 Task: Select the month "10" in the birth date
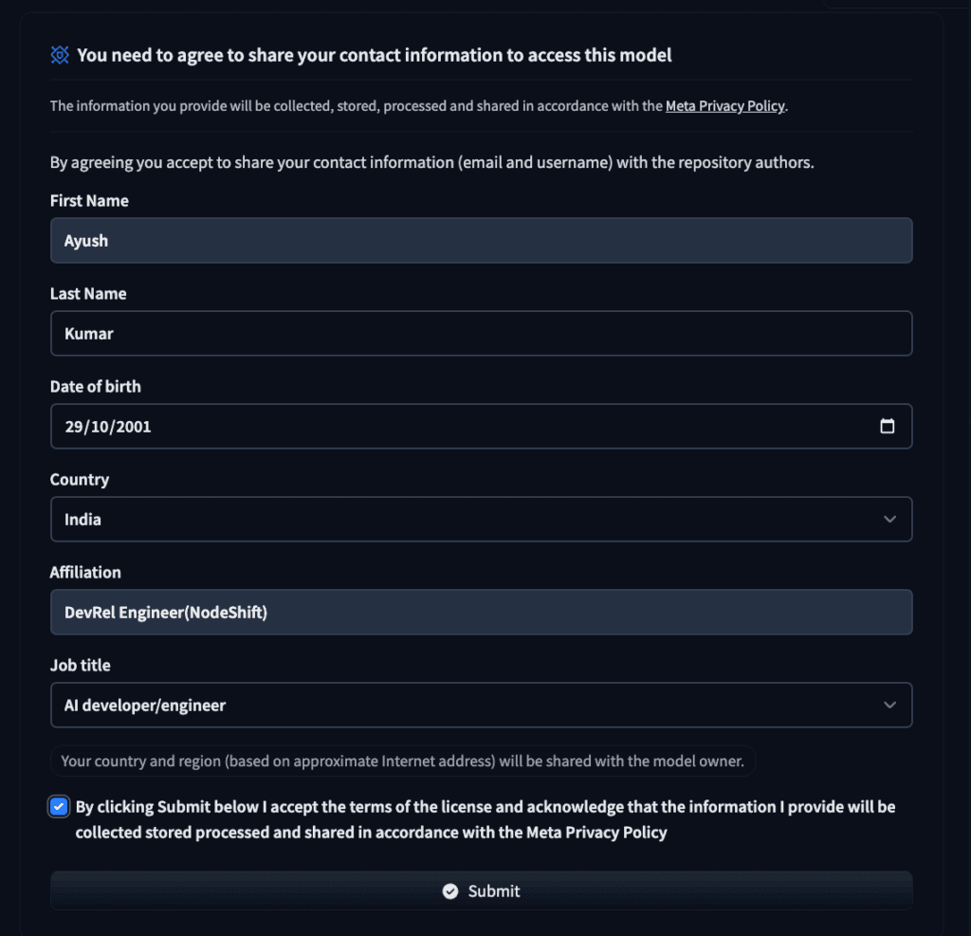click(101, 427)
